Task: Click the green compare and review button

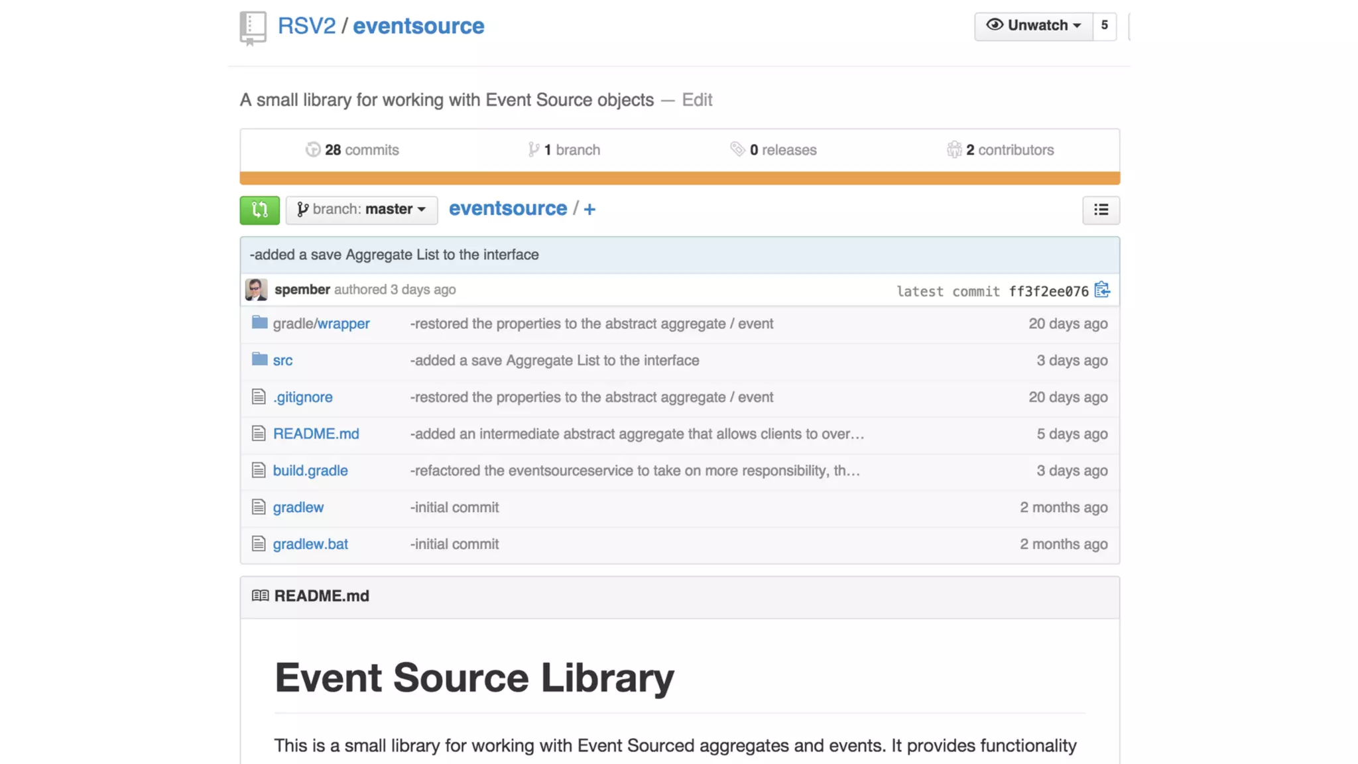Action: coord(259,210)
